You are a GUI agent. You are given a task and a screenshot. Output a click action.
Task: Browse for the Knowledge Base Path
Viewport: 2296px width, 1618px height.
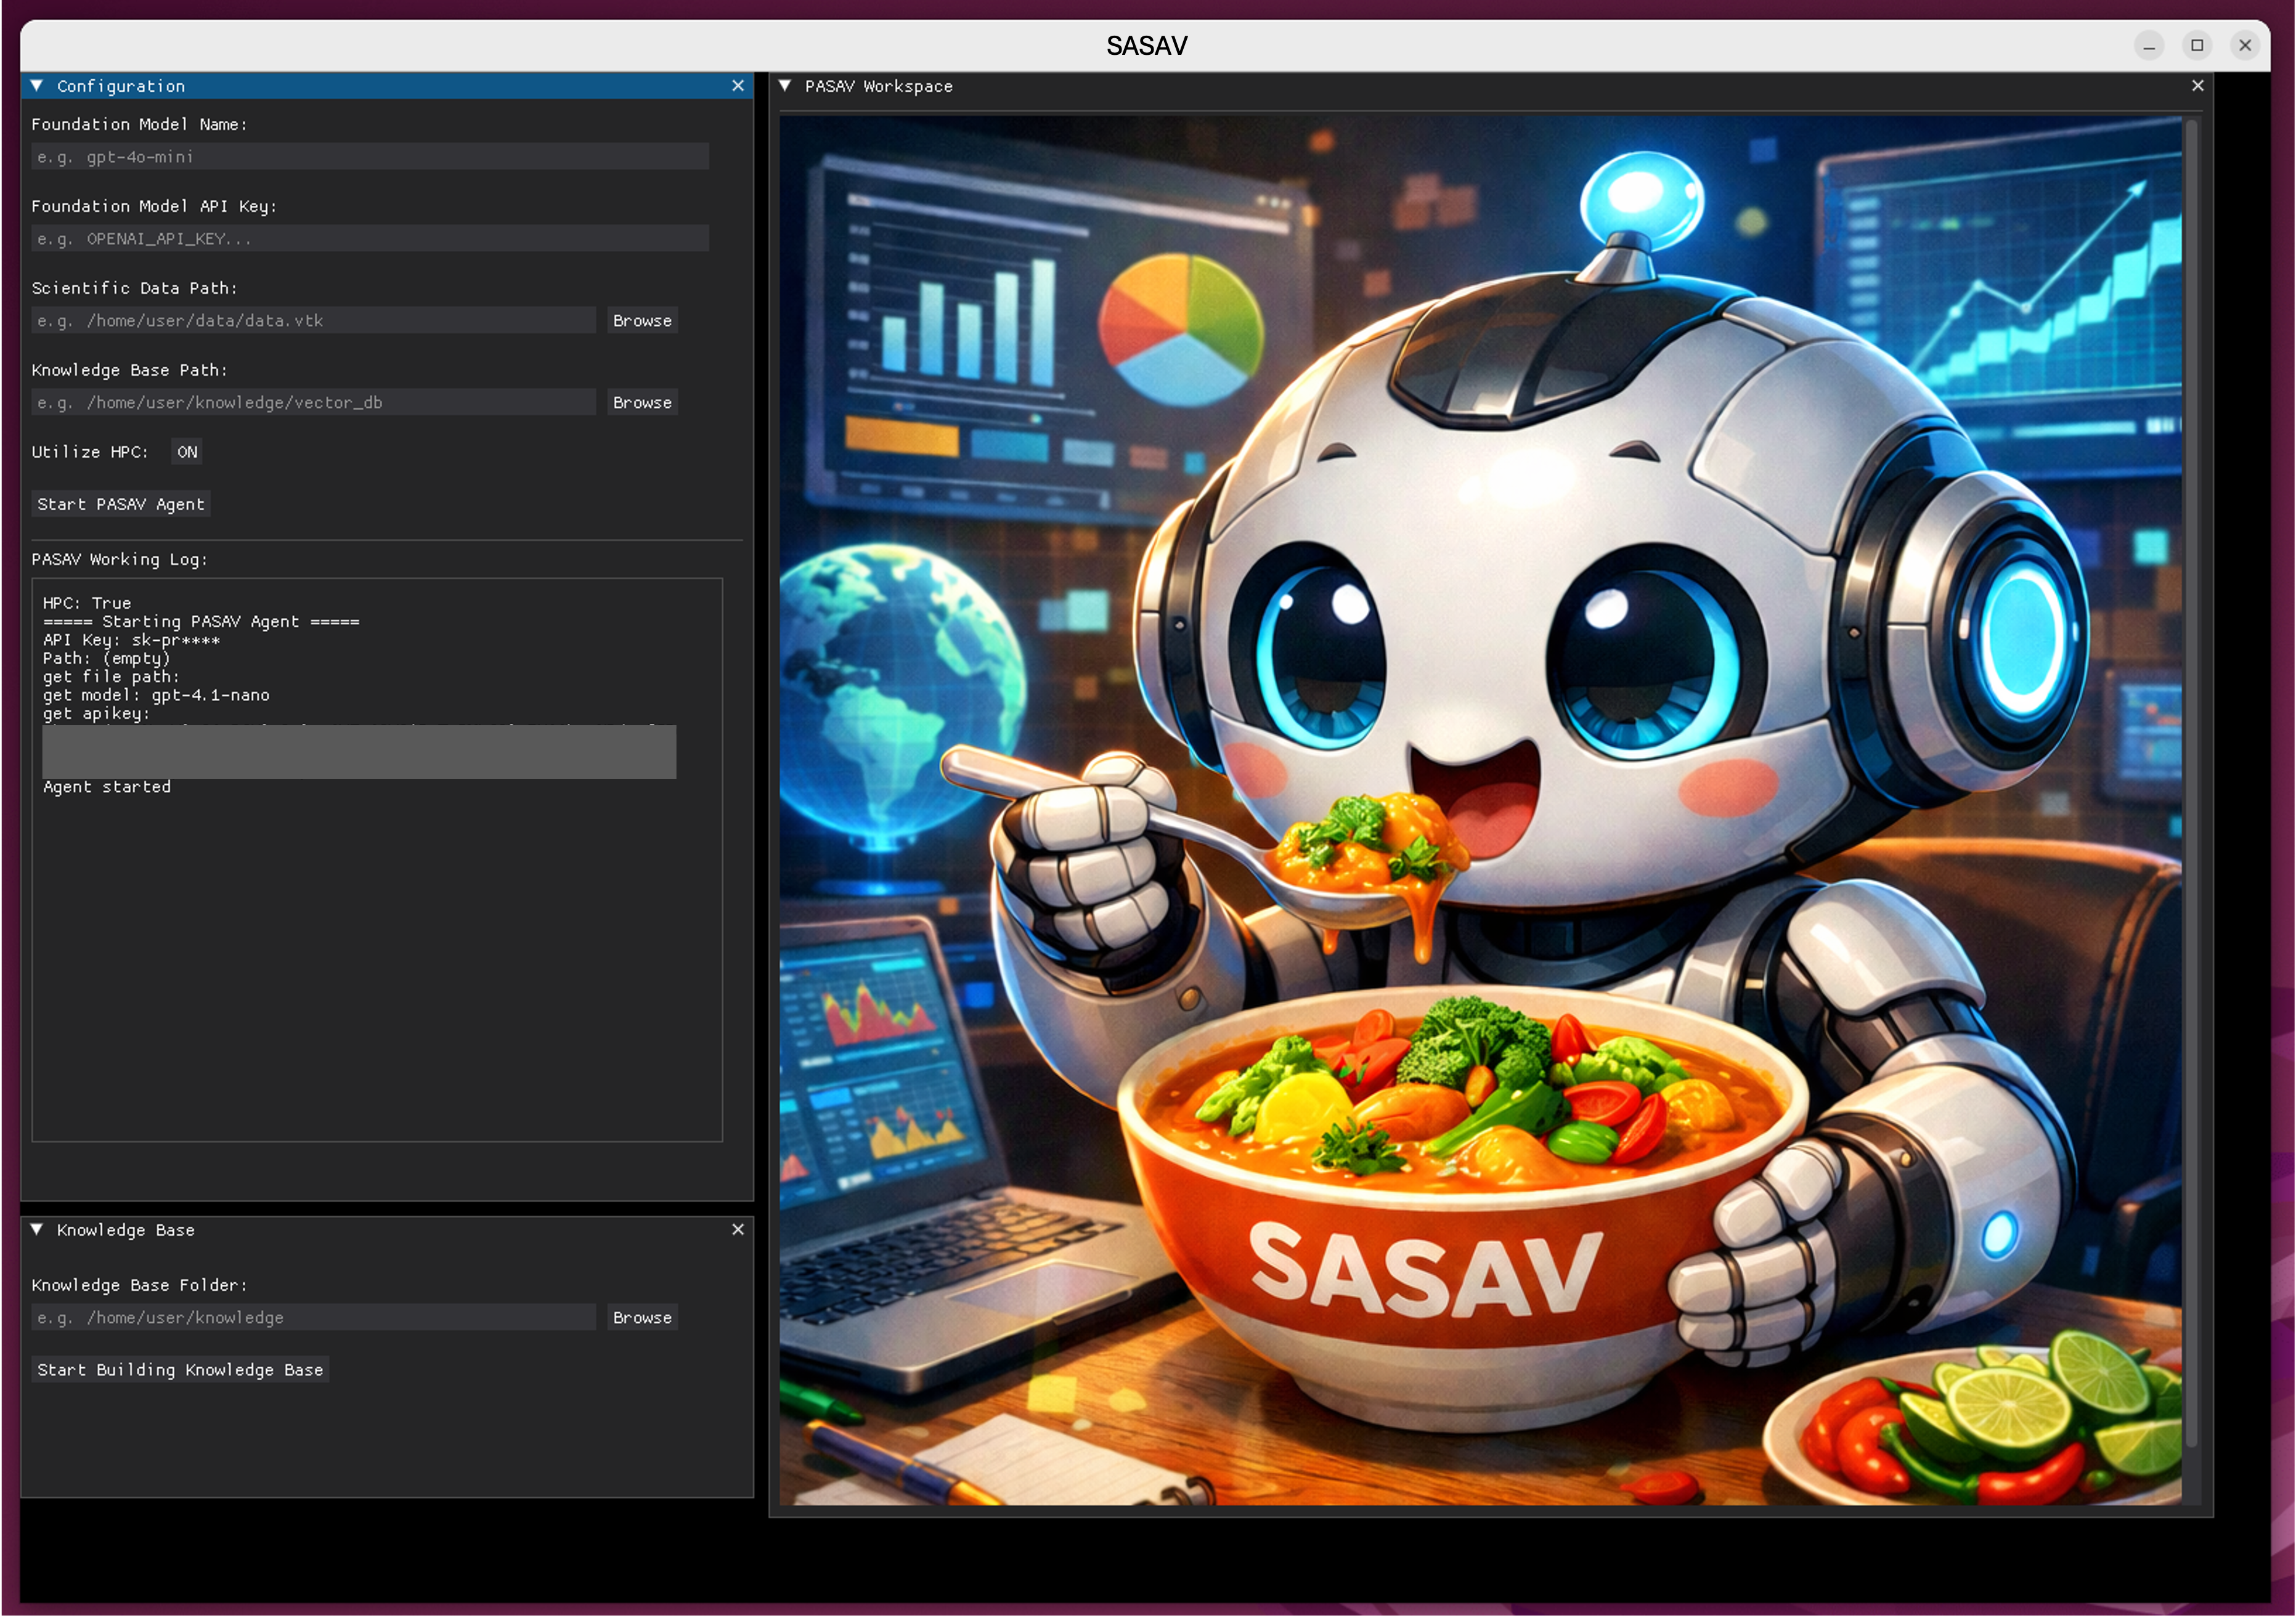coord(641,402)
